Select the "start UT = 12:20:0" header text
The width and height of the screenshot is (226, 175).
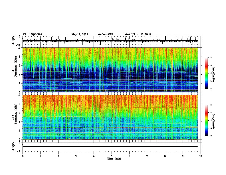[138, 34]
